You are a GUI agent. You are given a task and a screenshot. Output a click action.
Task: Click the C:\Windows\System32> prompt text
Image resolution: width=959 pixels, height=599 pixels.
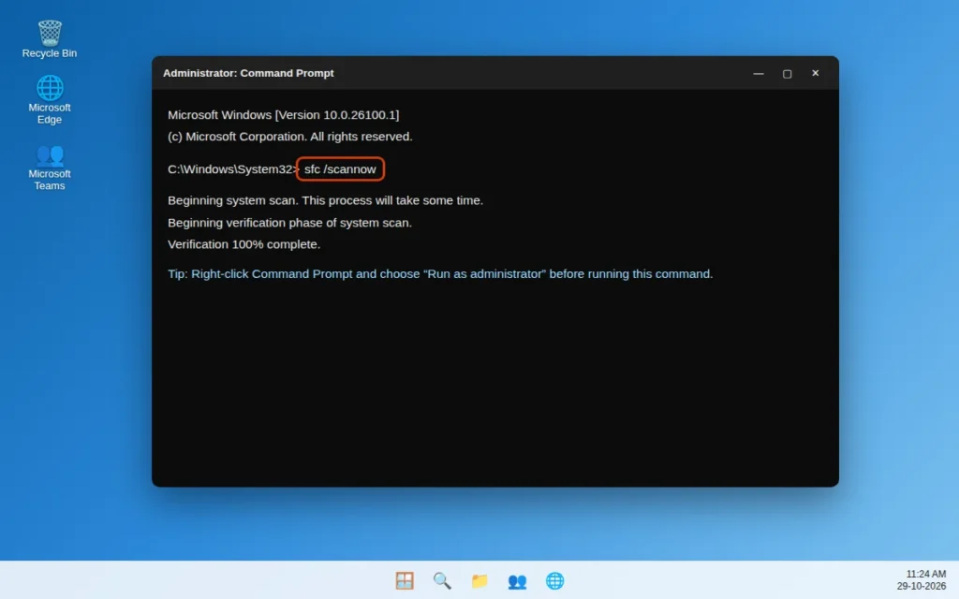coord(232,169)
